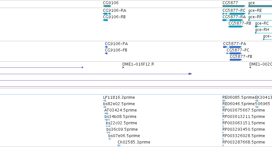272x147 pixels.
Task: Click the bs34b08.5prime EST glyph
Action: pos(107,120)
